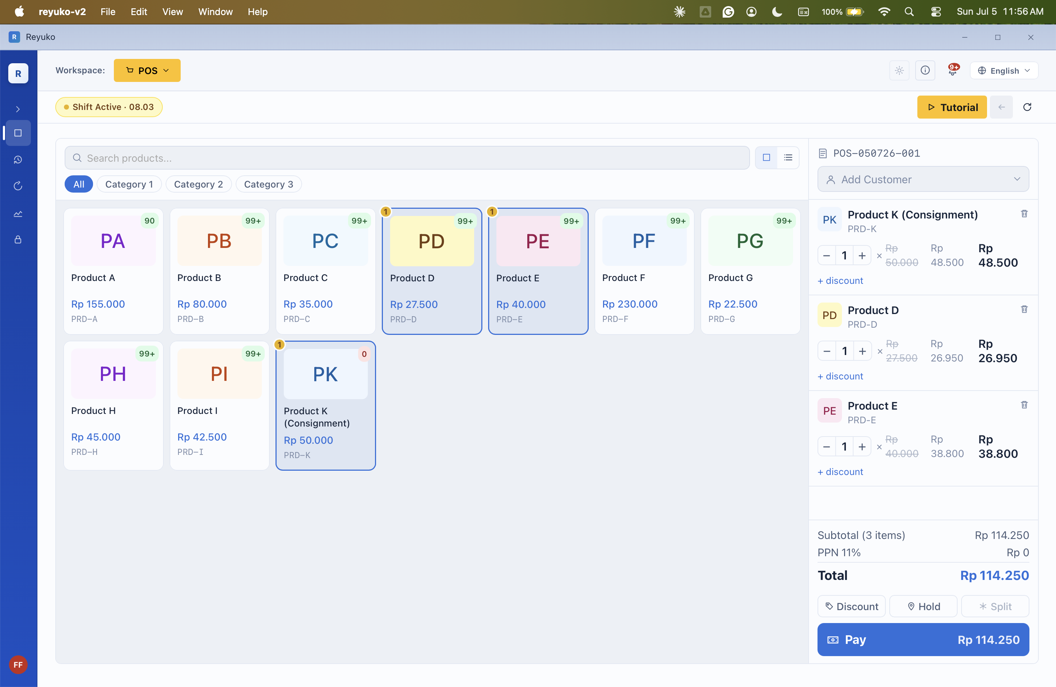
Task: Switch to list view
Action: [788, 157]
